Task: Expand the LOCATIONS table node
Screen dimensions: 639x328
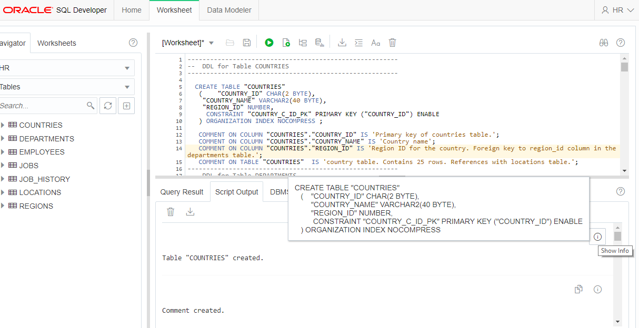Action: click(3, 192)
